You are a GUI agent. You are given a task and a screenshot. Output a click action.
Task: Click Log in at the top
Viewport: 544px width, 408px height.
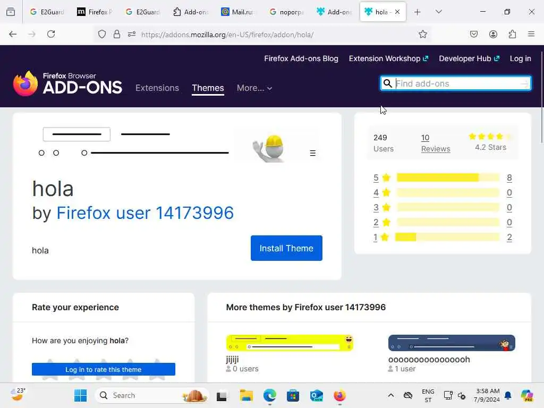(520, 58)
